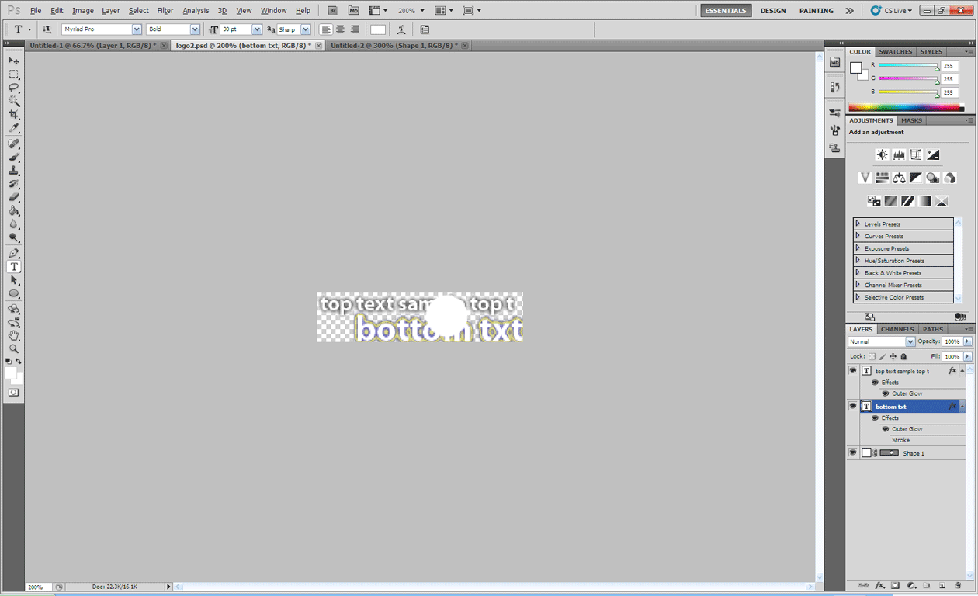This screenshot has height=596, width=978.
Task: Click the zoom percentage field in the status bar
Action: 36,587
